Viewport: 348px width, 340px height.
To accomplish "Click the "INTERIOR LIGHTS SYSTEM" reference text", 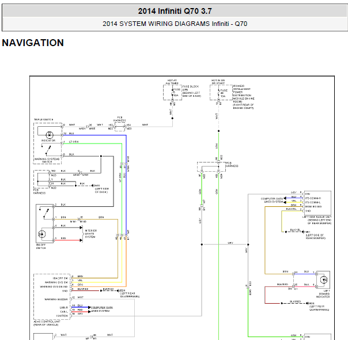I will [91, 234].
